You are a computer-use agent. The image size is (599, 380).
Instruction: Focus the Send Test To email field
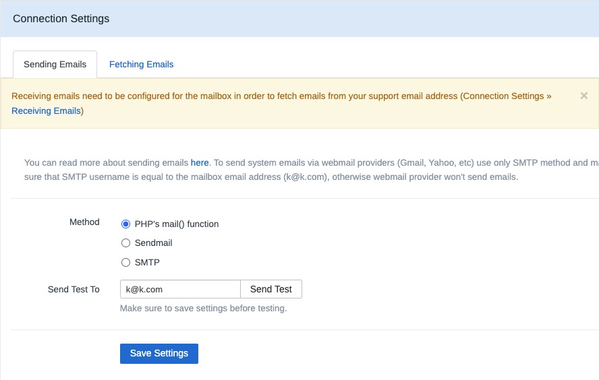[x=180, y=289]
